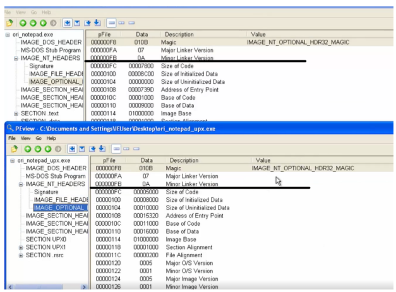Screen dimensions: 396x292
Task: Click the third blue arrow icon in ori_notepad_upx toolbar
Action: tap(92, 149)
